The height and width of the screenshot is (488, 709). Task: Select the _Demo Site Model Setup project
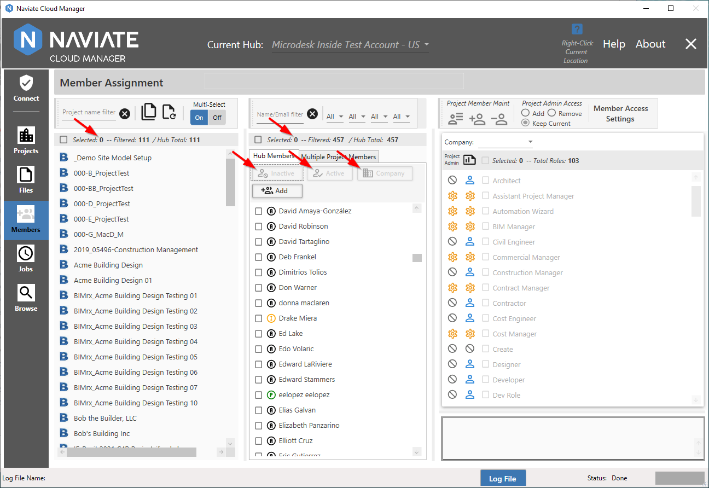click(113, 158)
